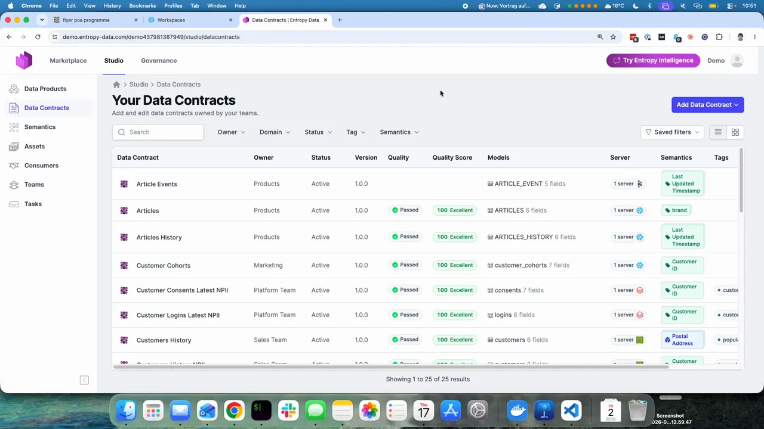Click Try Entropy Intelligence button
Screen dimensions: 764x429
pyautogui.click(x=653, y=60)
